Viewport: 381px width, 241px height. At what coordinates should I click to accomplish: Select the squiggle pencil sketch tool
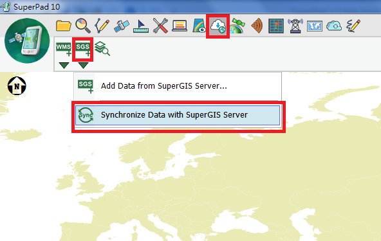point(353,26)
